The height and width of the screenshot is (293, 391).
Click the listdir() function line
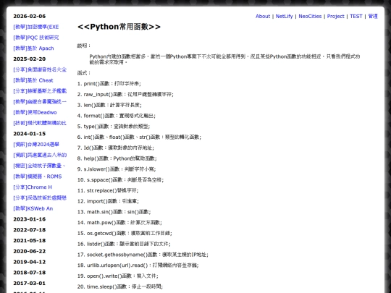[124, 245]
